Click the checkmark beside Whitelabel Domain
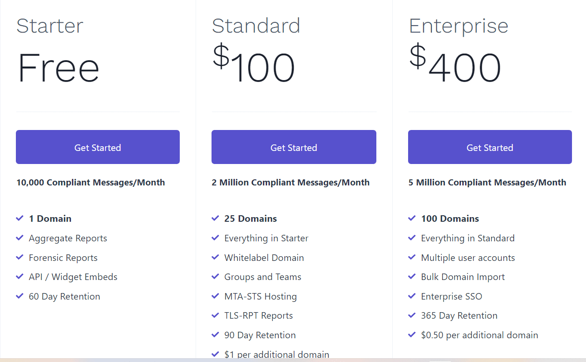 [216, 257]
